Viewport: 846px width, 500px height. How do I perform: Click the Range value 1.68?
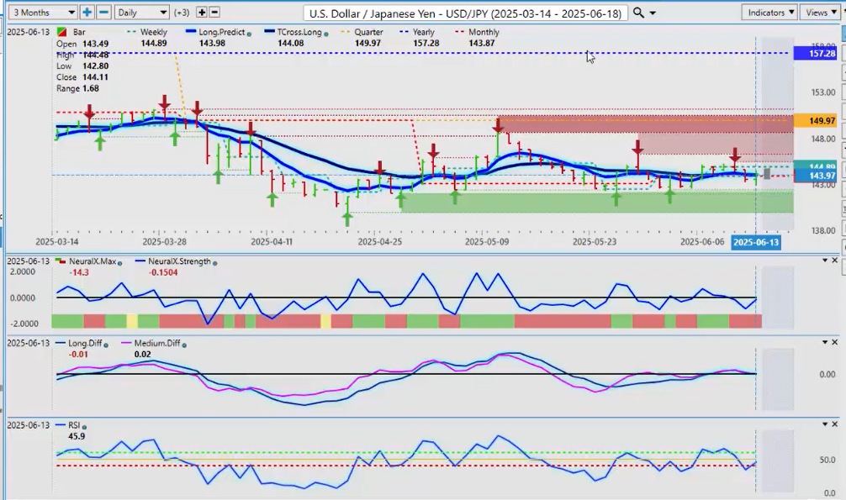tap(89, 88)
